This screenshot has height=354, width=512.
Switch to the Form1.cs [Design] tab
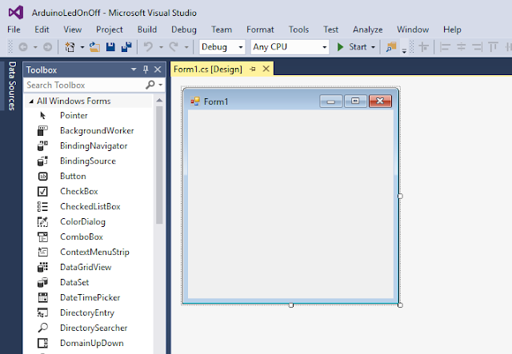coord(208,70)
